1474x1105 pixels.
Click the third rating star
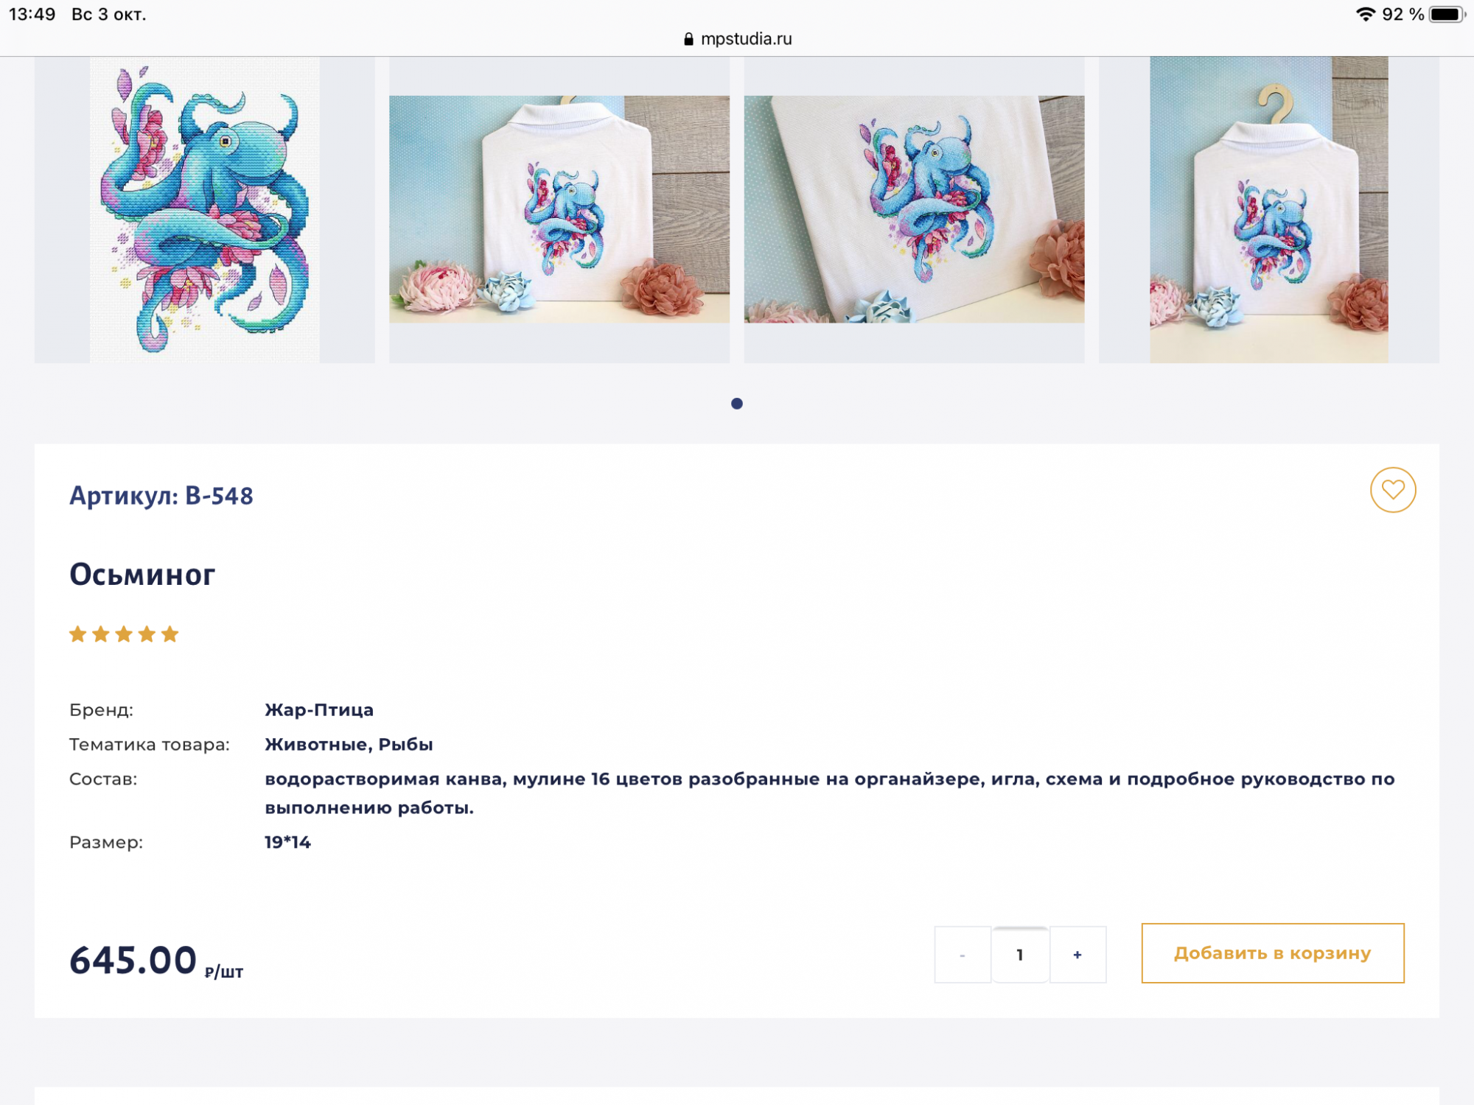pos(124,634)
